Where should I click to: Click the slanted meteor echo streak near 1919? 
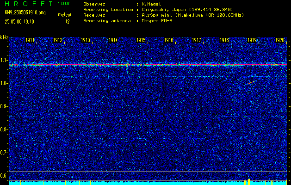click(251, 83)
